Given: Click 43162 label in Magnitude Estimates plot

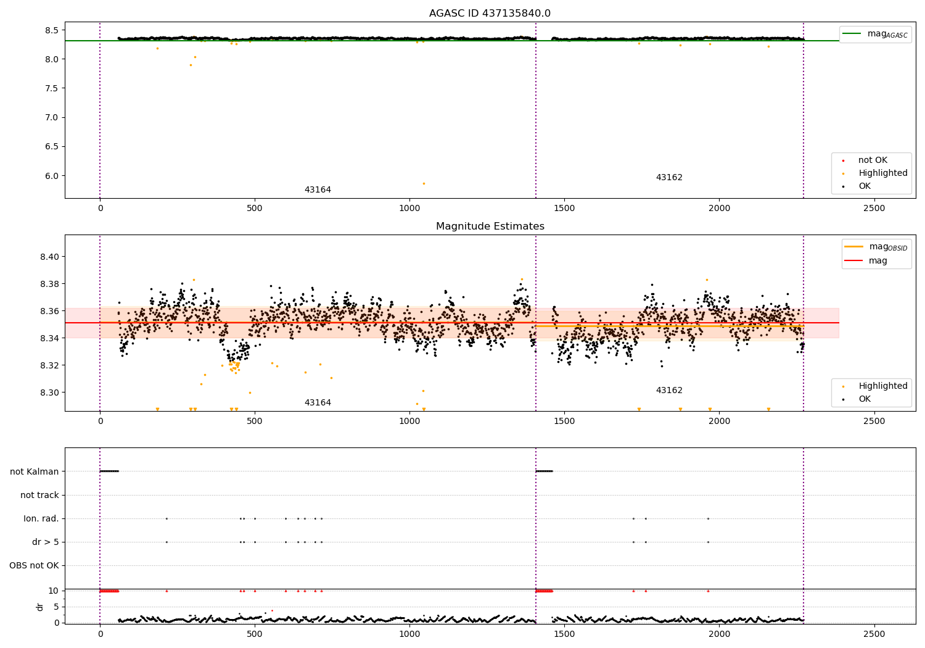Looking at the screenshot, I should (669, 391).
